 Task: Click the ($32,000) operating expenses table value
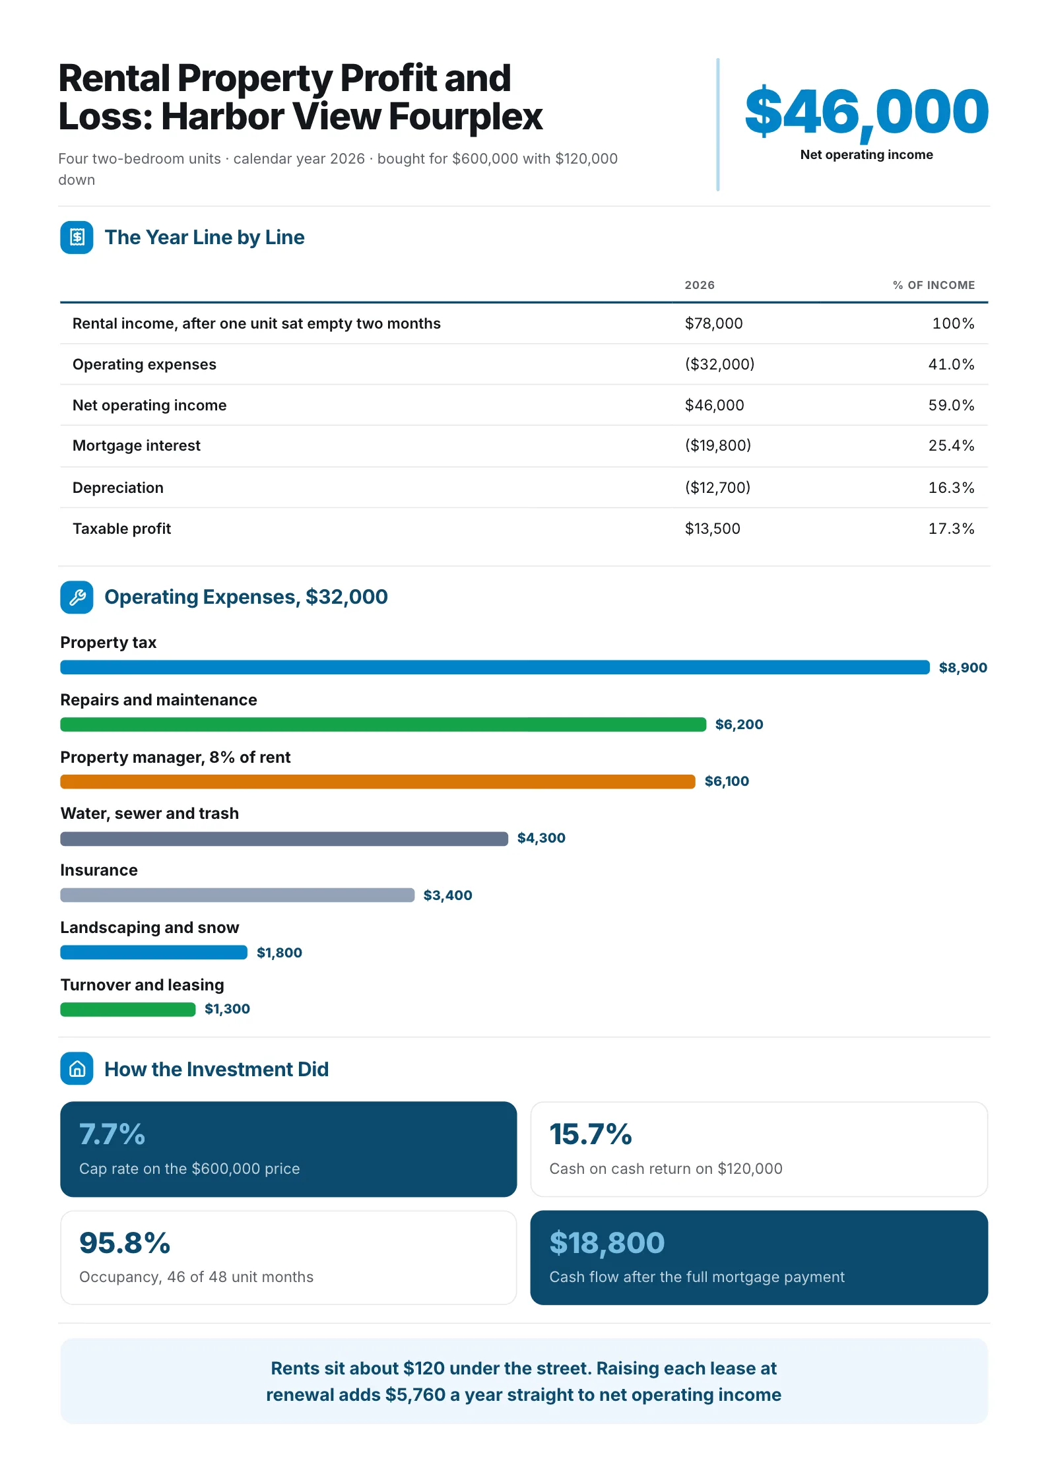click(719, 364)
